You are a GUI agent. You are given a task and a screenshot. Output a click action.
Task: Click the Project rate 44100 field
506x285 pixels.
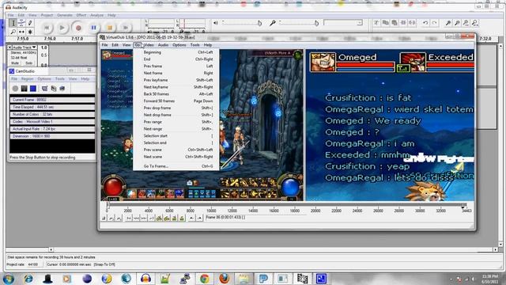tap(33, 264)
